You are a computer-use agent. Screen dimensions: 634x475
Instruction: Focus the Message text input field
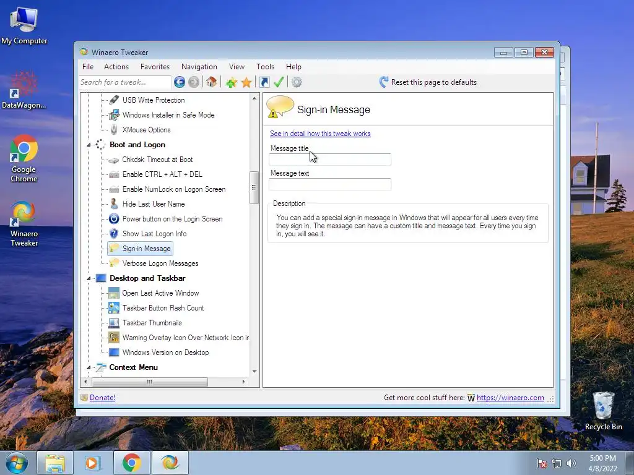[330, 184]
